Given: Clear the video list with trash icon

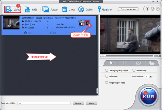Looking at the screenshot, I should coord(69,9).
